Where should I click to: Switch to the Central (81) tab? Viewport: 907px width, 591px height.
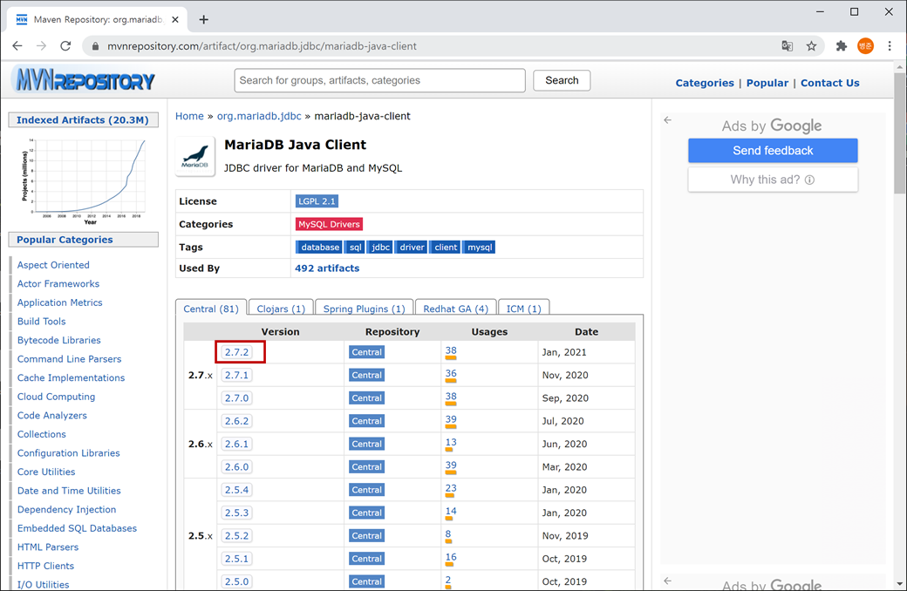[211, 309]
